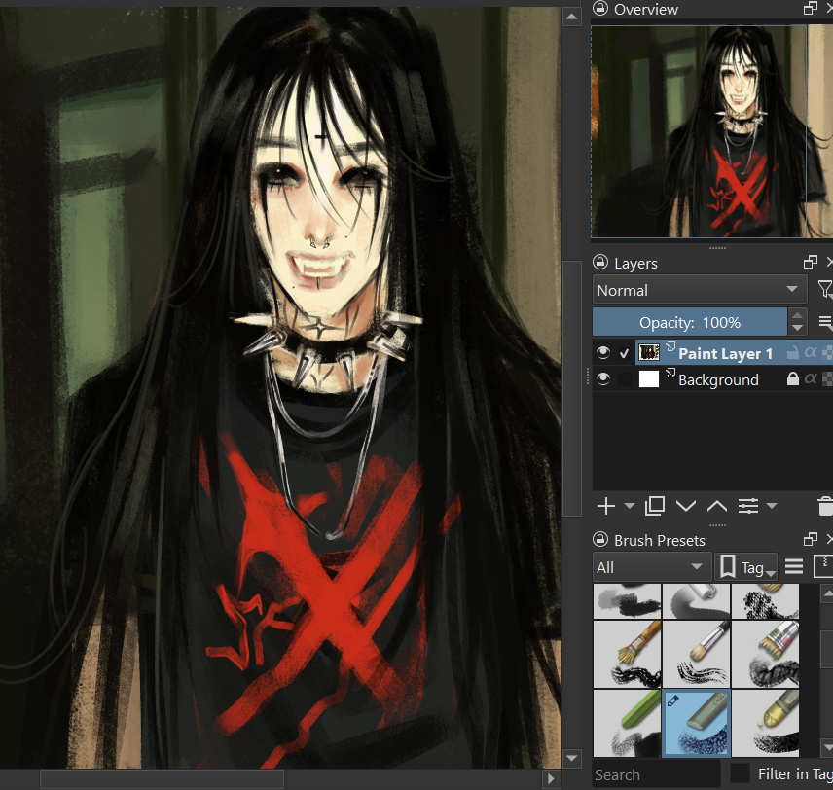Click the brush presets Search field

coord(657,774)
